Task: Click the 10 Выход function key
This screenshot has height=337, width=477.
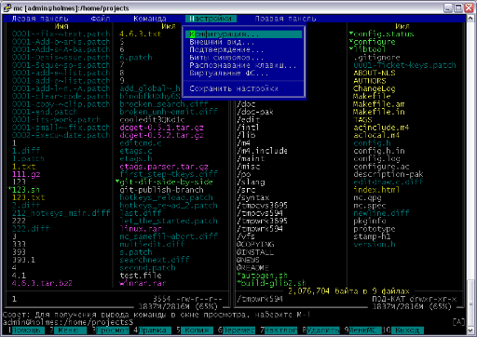Action: pos(403,330)
